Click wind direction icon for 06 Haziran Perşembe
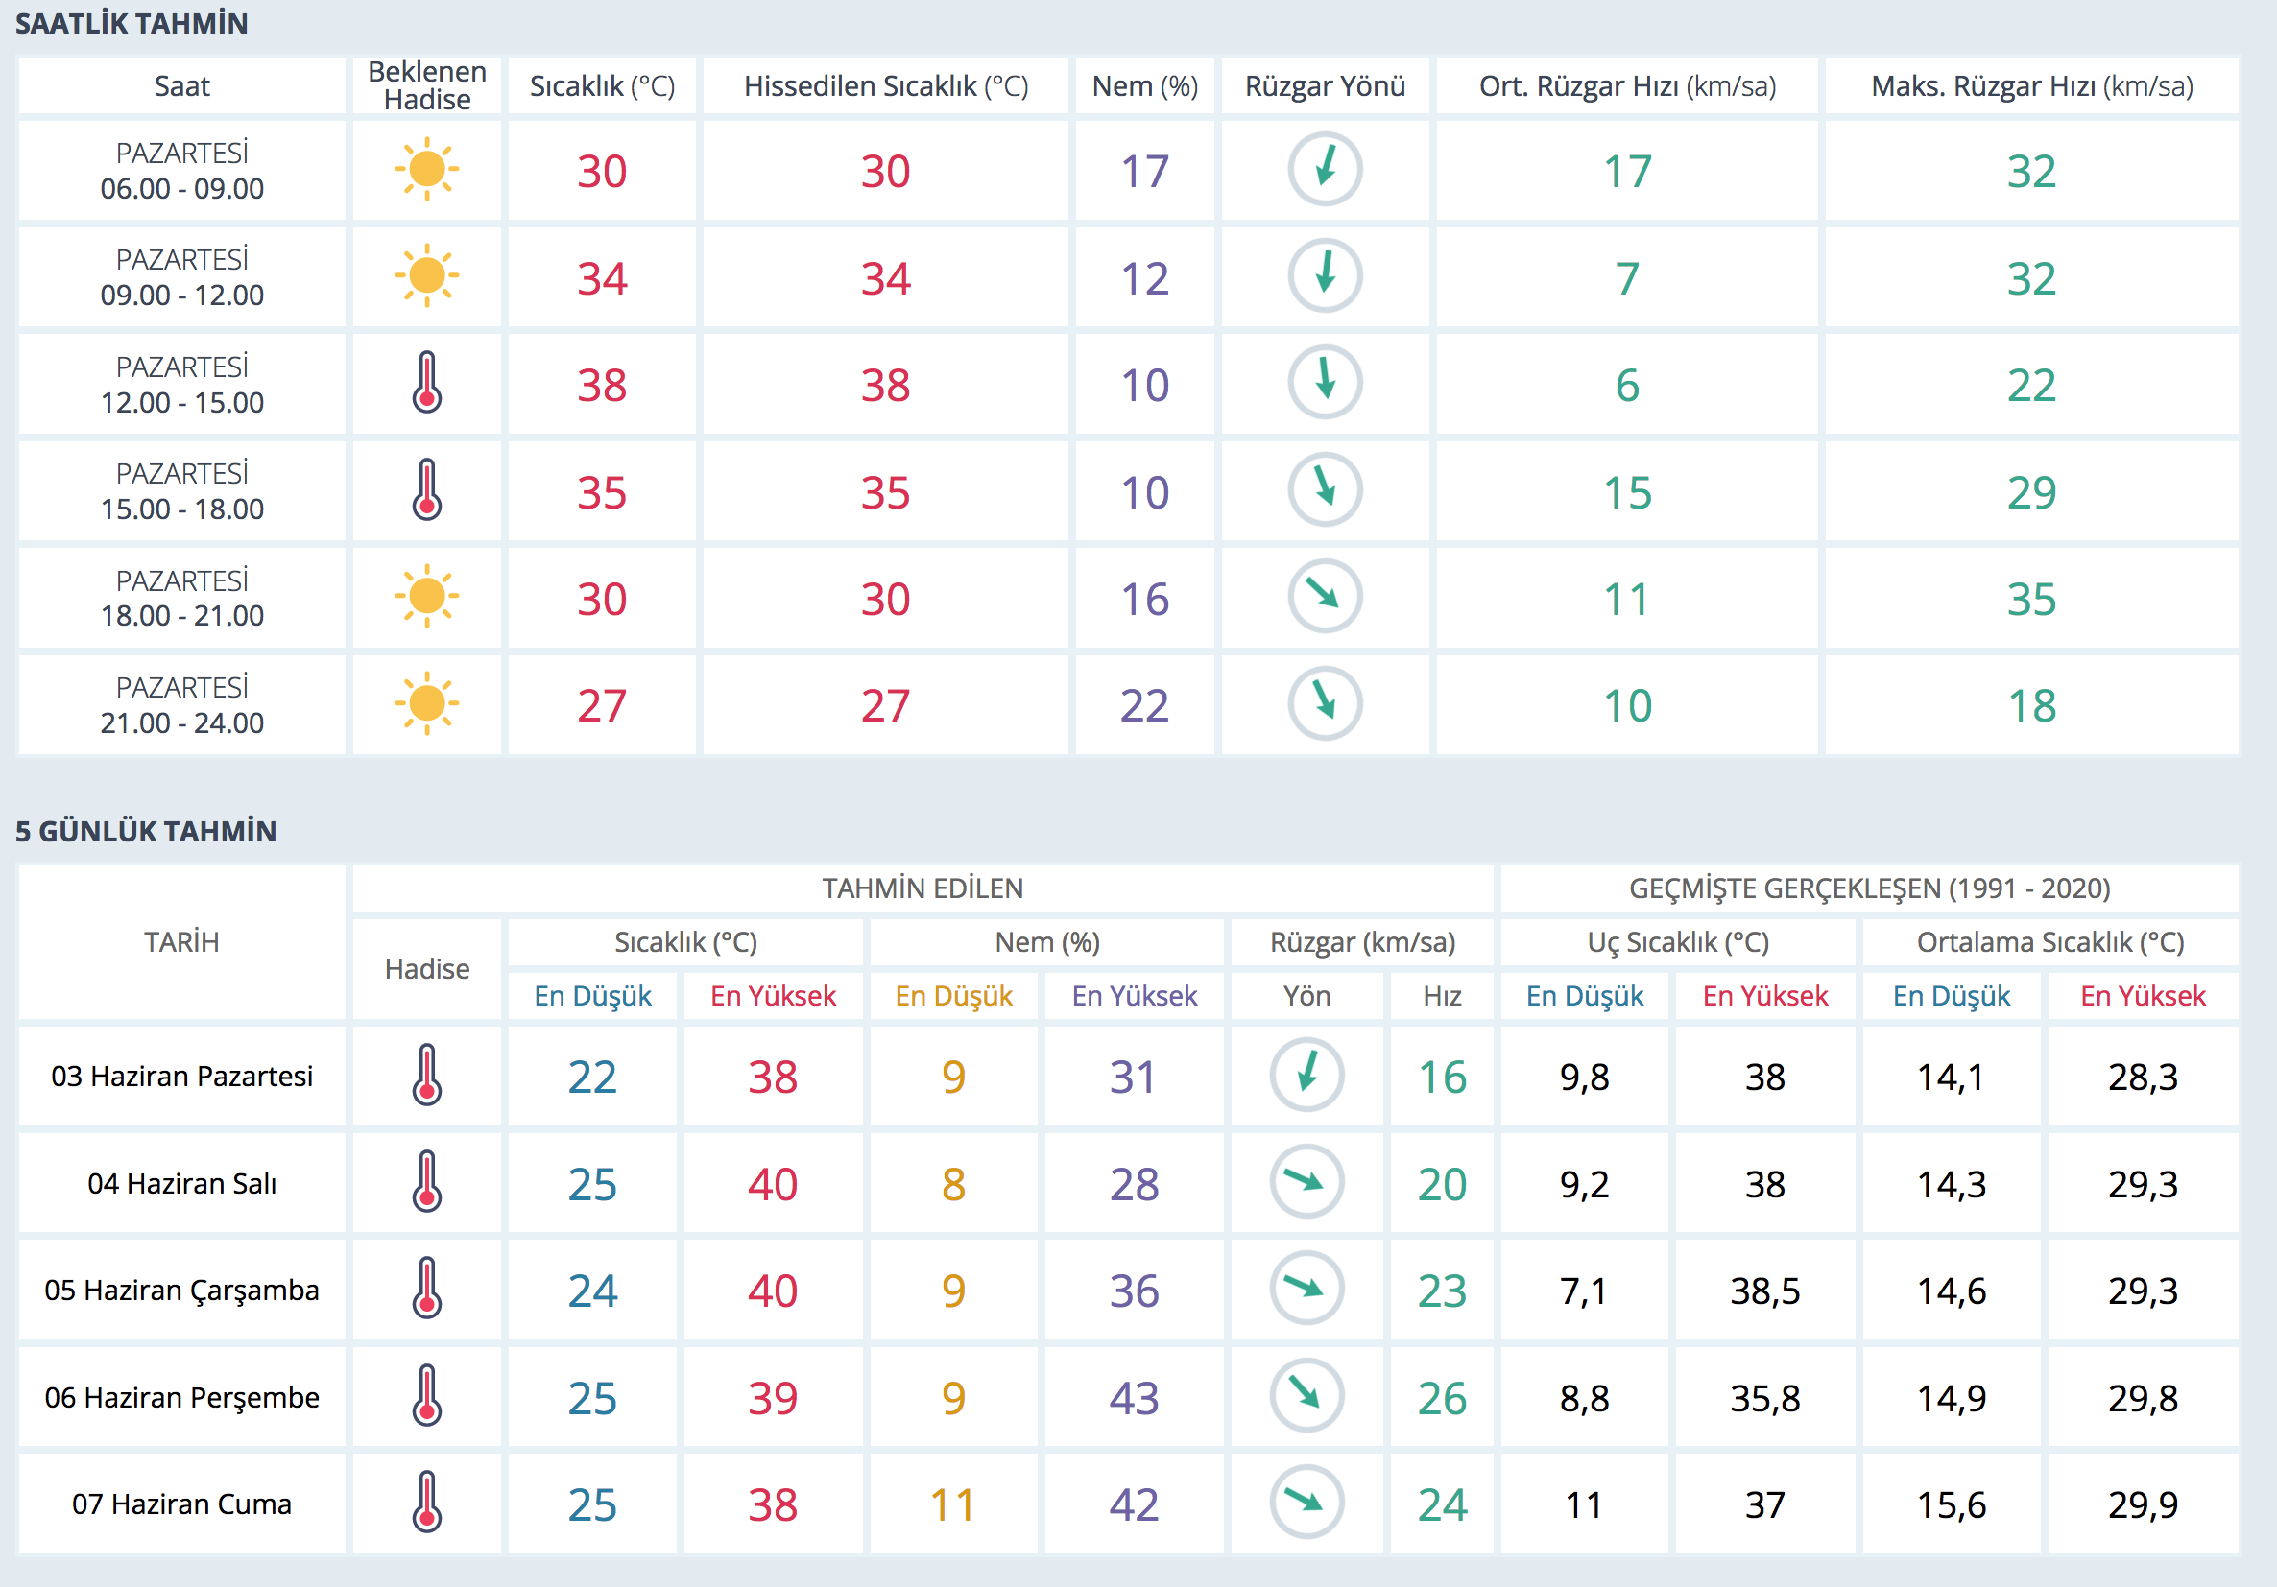Screen dimensions: 2277x1587 1306,1396
